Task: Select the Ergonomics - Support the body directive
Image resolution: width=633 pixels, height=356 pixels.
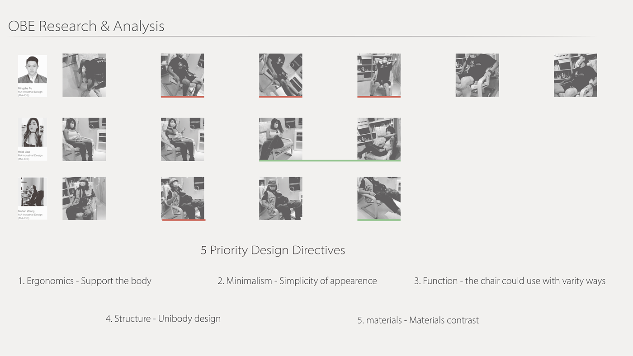Action: 85,281
